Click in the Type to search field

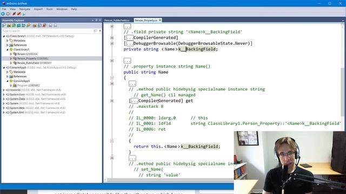pos(48,31)
